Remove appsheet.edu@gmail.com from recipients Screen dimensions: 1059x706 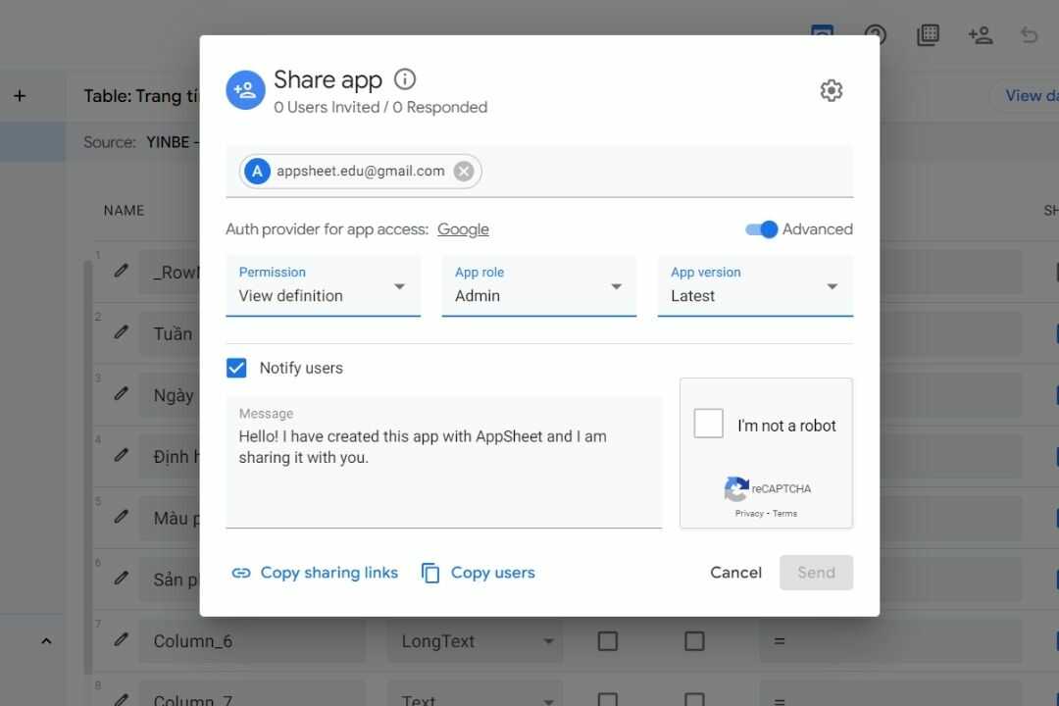tap(464, 172)
